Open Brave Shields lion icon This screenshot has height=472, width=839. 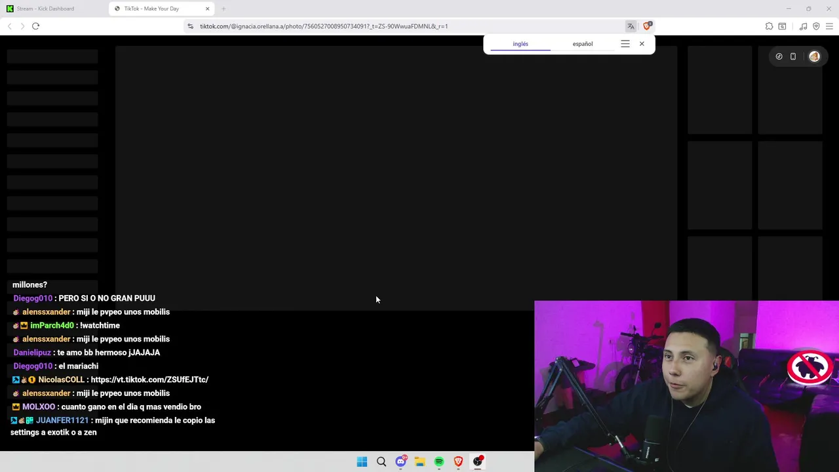click(647, 26)
